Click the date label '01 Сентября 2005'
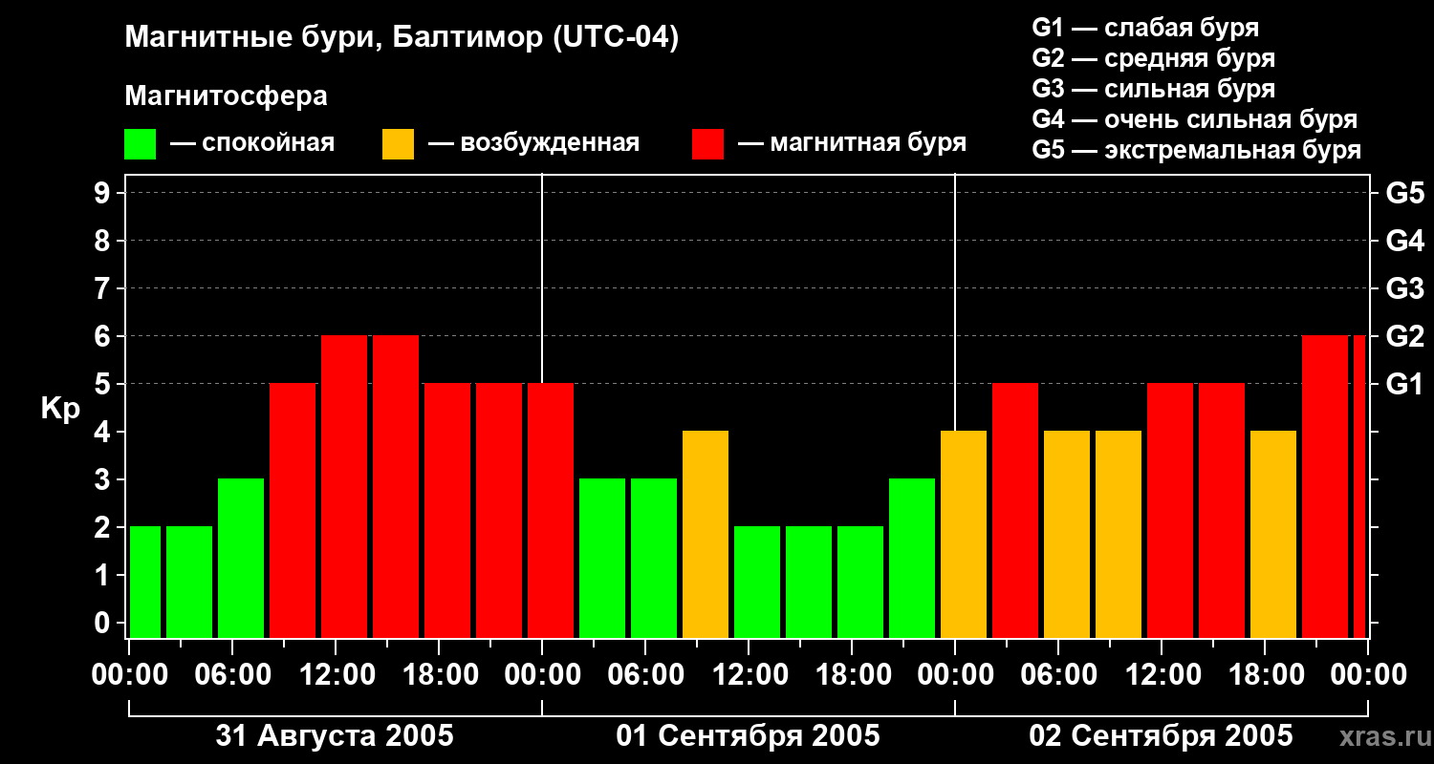 [x=748, y=736]
